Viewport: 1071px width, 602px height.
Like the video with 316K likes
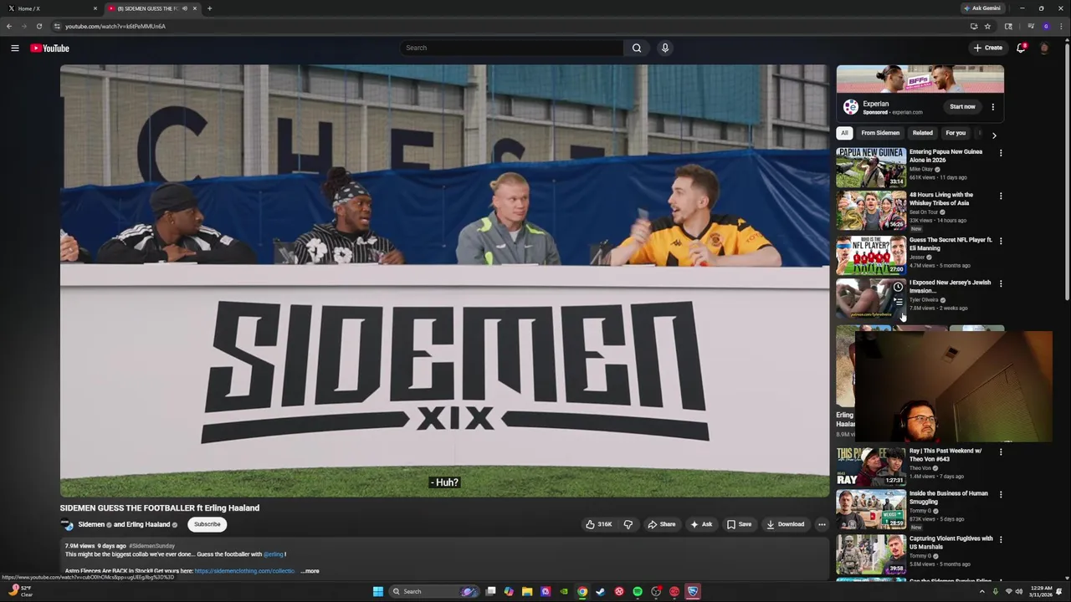point(599,524)
